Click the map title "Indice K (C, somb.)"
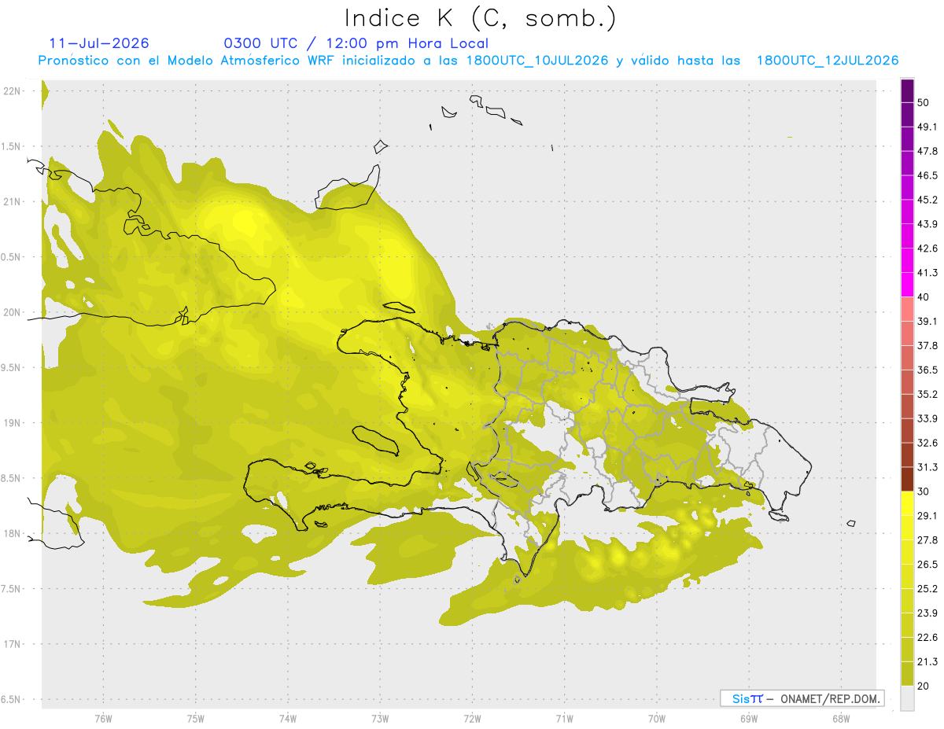Viewport: 944px width, 729px height. click(x=481, y=18)
